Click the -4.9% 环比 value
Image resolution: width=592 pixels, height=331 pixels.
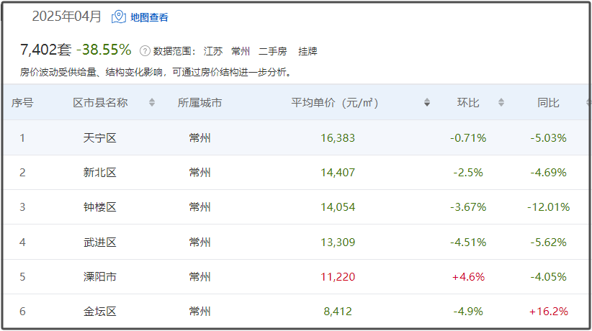coord(468,312)
